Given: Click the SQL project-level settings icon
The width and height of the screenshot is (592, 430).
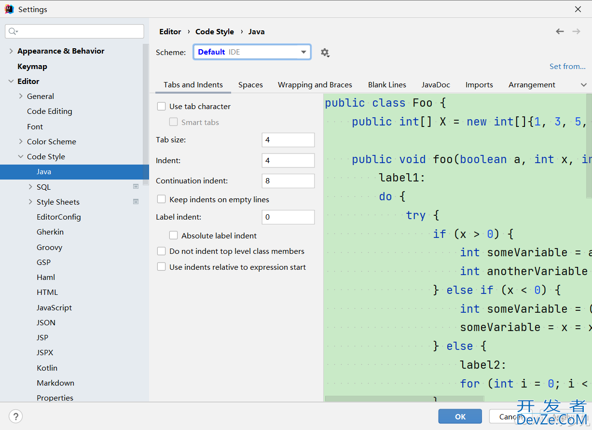Looking at the screenshot, I should 136,186.
